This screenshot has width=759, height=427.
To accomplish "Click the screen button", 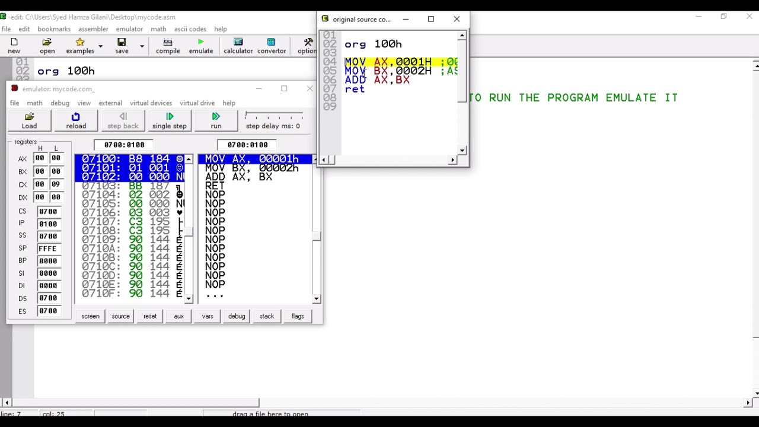I will (x=90, y=316).
